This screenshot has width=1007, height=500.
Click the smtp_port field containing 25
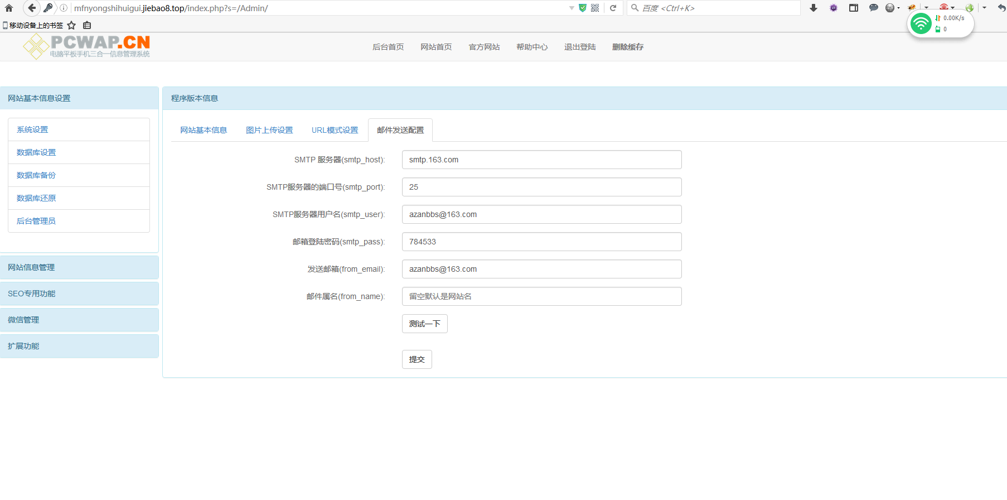(x=542, y=187)
